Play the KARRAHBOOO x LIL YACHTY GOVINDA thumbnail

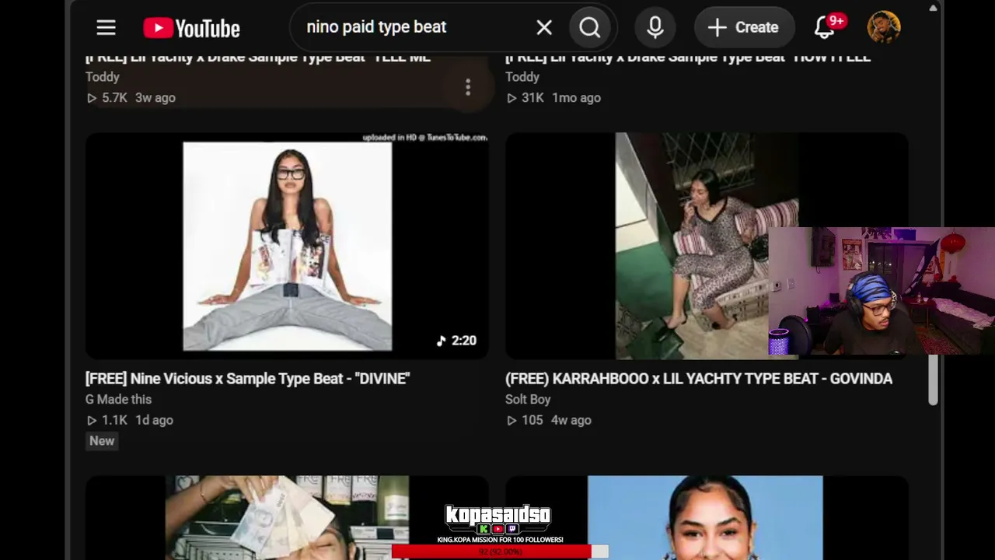(707, 246)
